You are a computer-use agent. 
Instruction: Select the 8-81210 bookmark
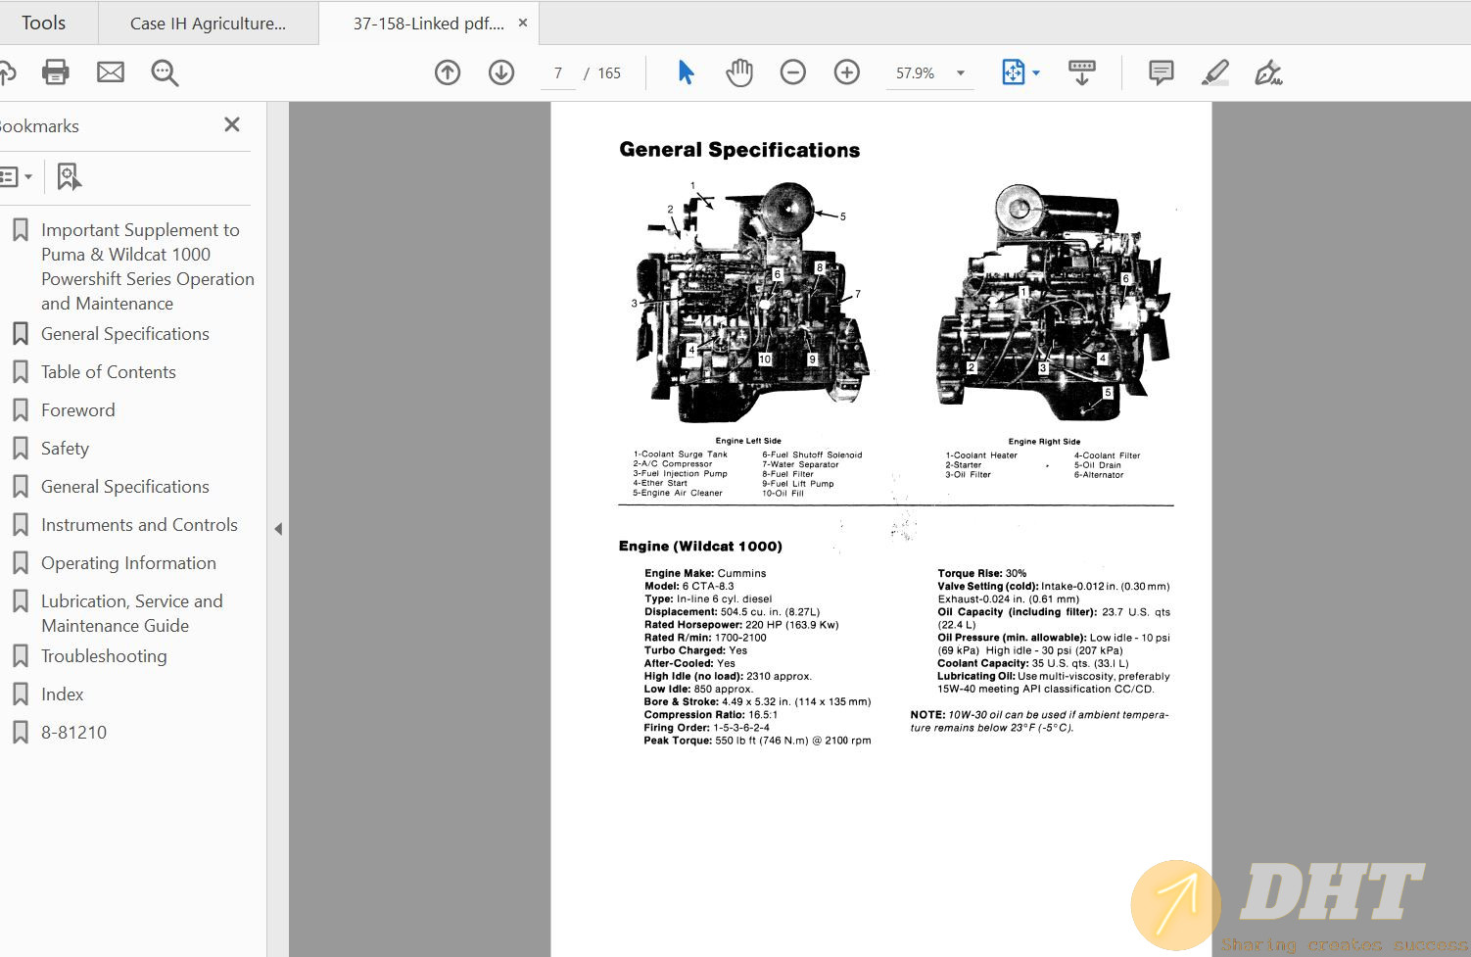point(73,733)
